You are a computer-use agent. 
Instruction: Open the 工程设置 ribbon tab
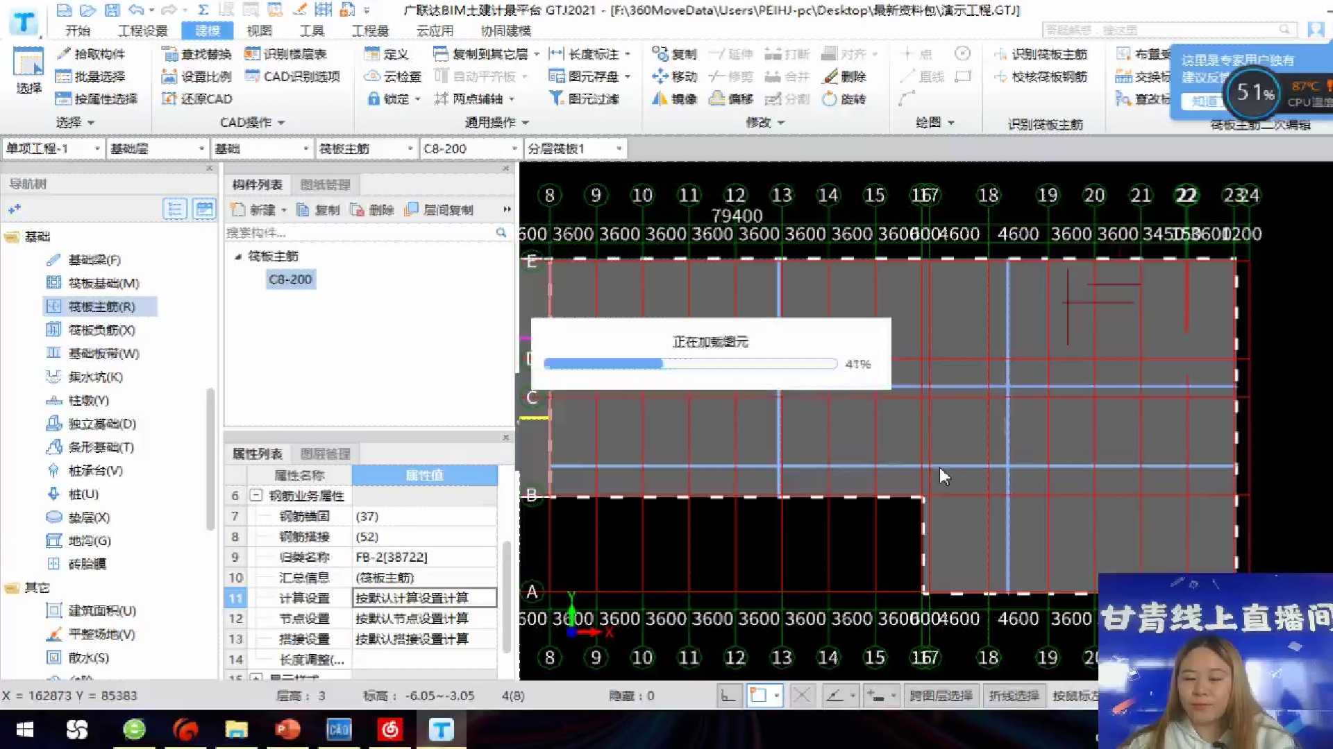point(142,31)
